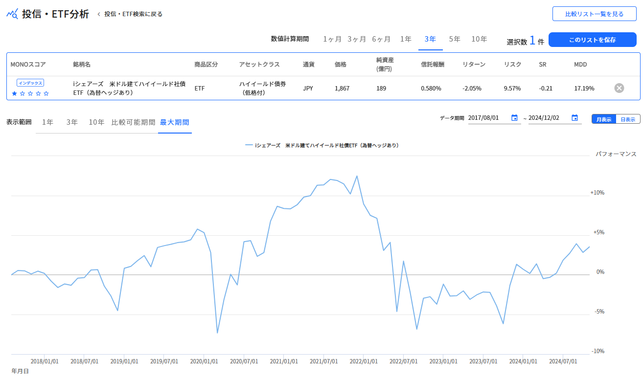Click the 純資産(億円) column header
This screenshot has width=643, height=382.
pyautogui.click(x=385, y=64)
